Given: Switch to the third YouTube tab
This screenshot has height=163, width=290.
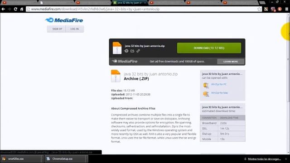Looking at the screenshot, I should point(93,3).
